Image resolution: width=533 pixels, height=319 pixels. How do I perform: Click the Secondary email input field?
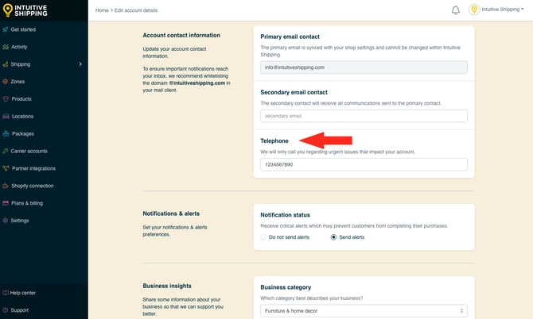tap(364, 116)
